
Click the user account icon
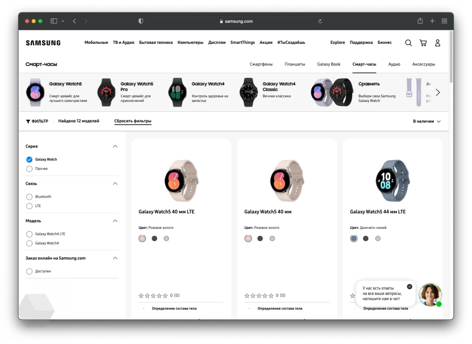point(438,43)
